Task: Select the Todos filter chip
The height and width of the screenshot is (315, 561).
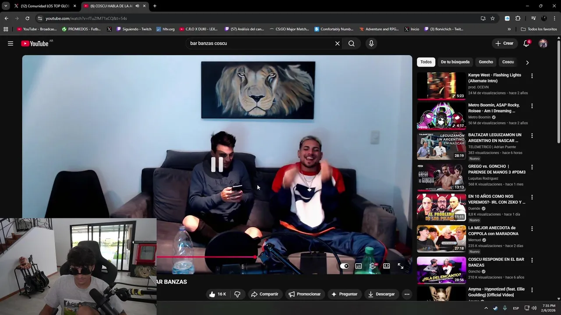Action: [x=426, y=62]
